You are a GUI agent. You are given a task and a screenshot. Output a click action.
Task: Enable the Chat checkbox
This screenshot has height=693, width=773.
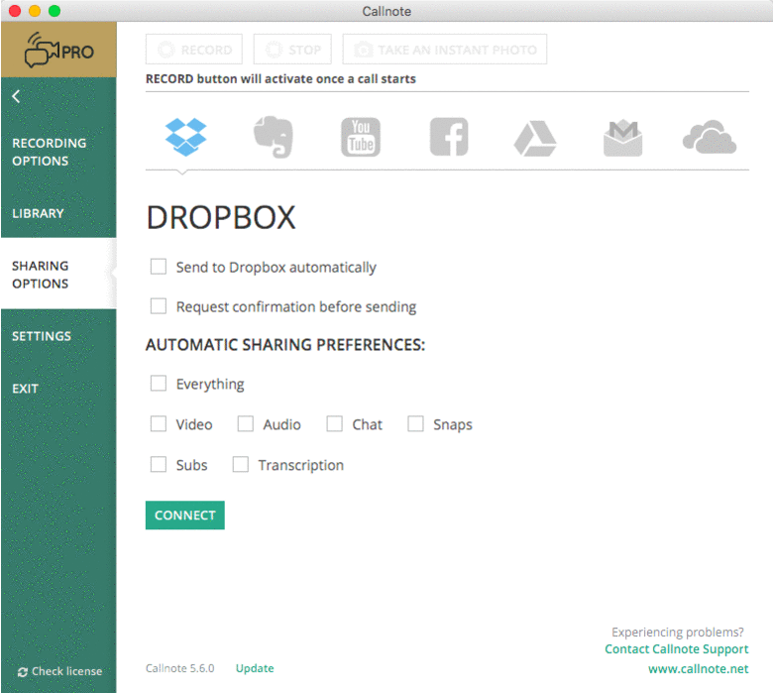(x=335, y=423)
